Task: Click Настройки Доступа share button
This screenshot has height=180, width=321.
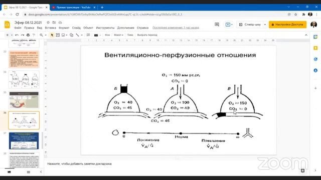Action: [287, 24]
